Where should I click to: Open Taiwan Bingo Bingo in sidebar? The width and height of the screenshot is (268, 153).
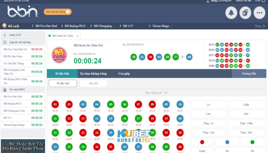click(x=23, y=125)
